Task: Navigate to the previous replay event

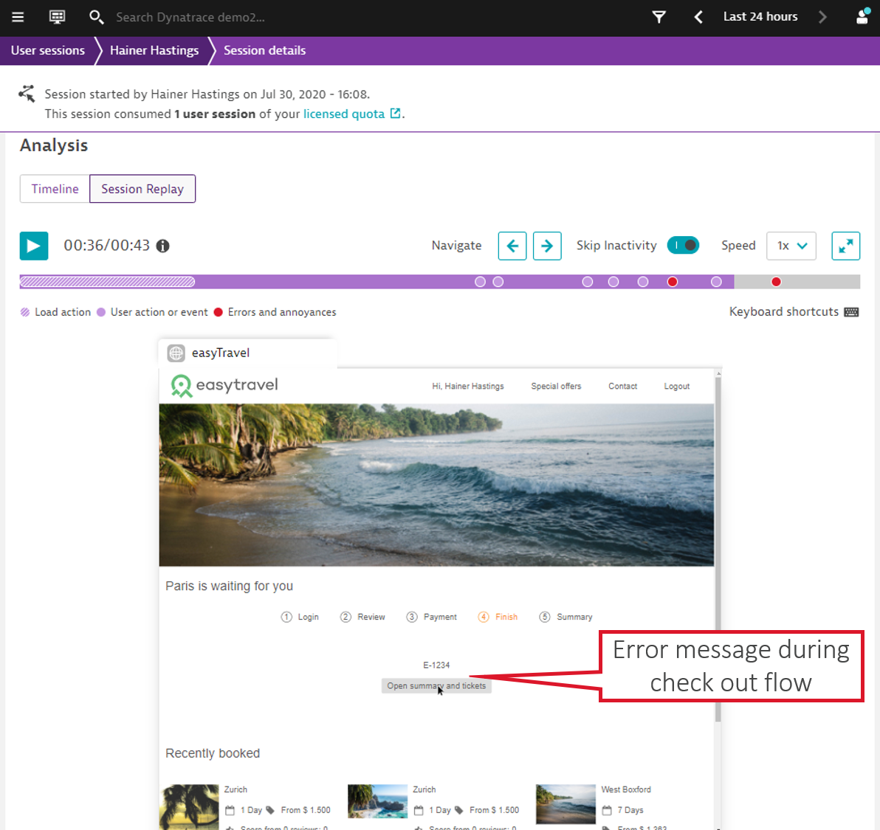Action: [x=512, y=246]
